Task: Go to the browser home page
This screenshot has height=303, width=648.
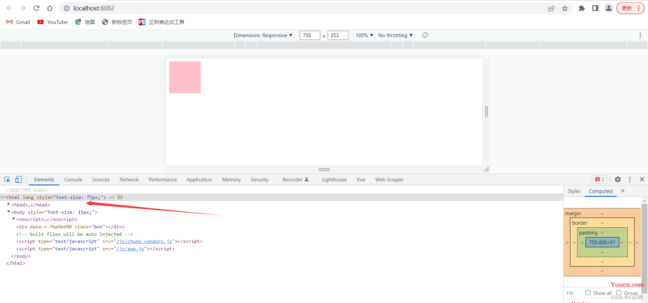Action: point(50,8)
